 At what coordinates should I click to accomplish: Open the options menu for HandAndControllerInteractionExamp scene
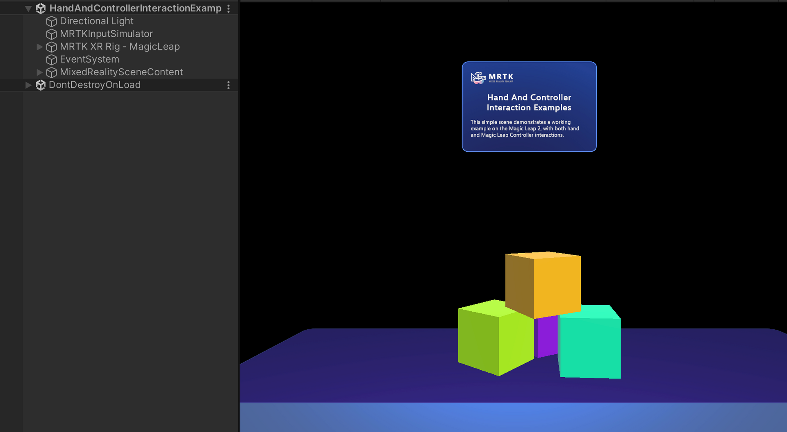tap(229, 8)
